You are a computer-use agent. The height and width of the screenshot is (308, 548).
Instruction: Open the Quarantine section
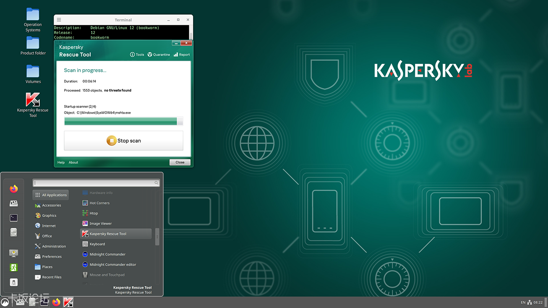159,55
